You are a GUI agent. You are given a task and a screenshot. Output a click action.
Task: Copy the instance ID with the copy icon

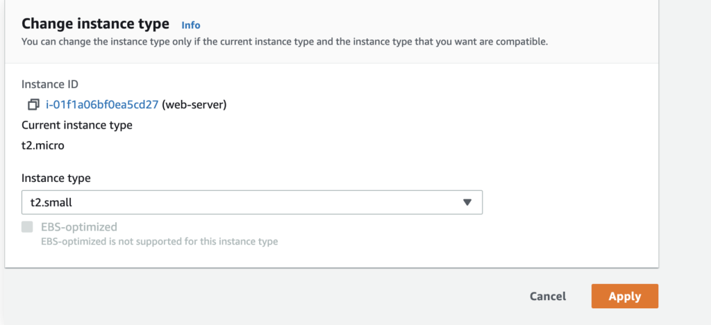[x=33, y=105]
